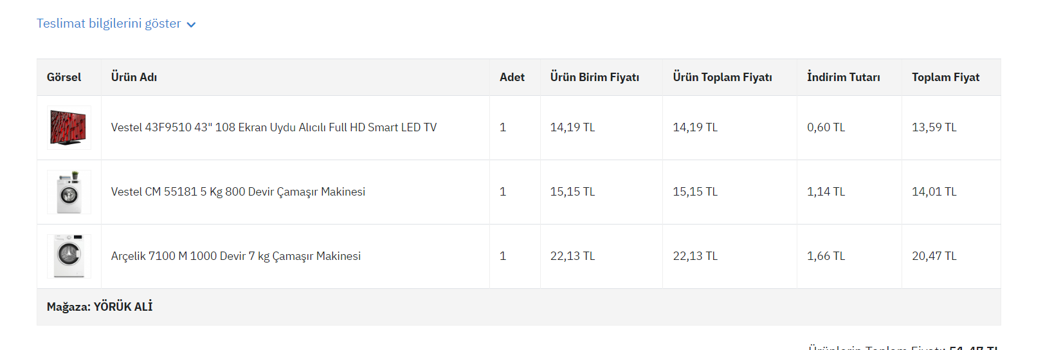Click the Vestel 43F9510 Smart LED TV name

pyautogui.click(x=273, y=127)
